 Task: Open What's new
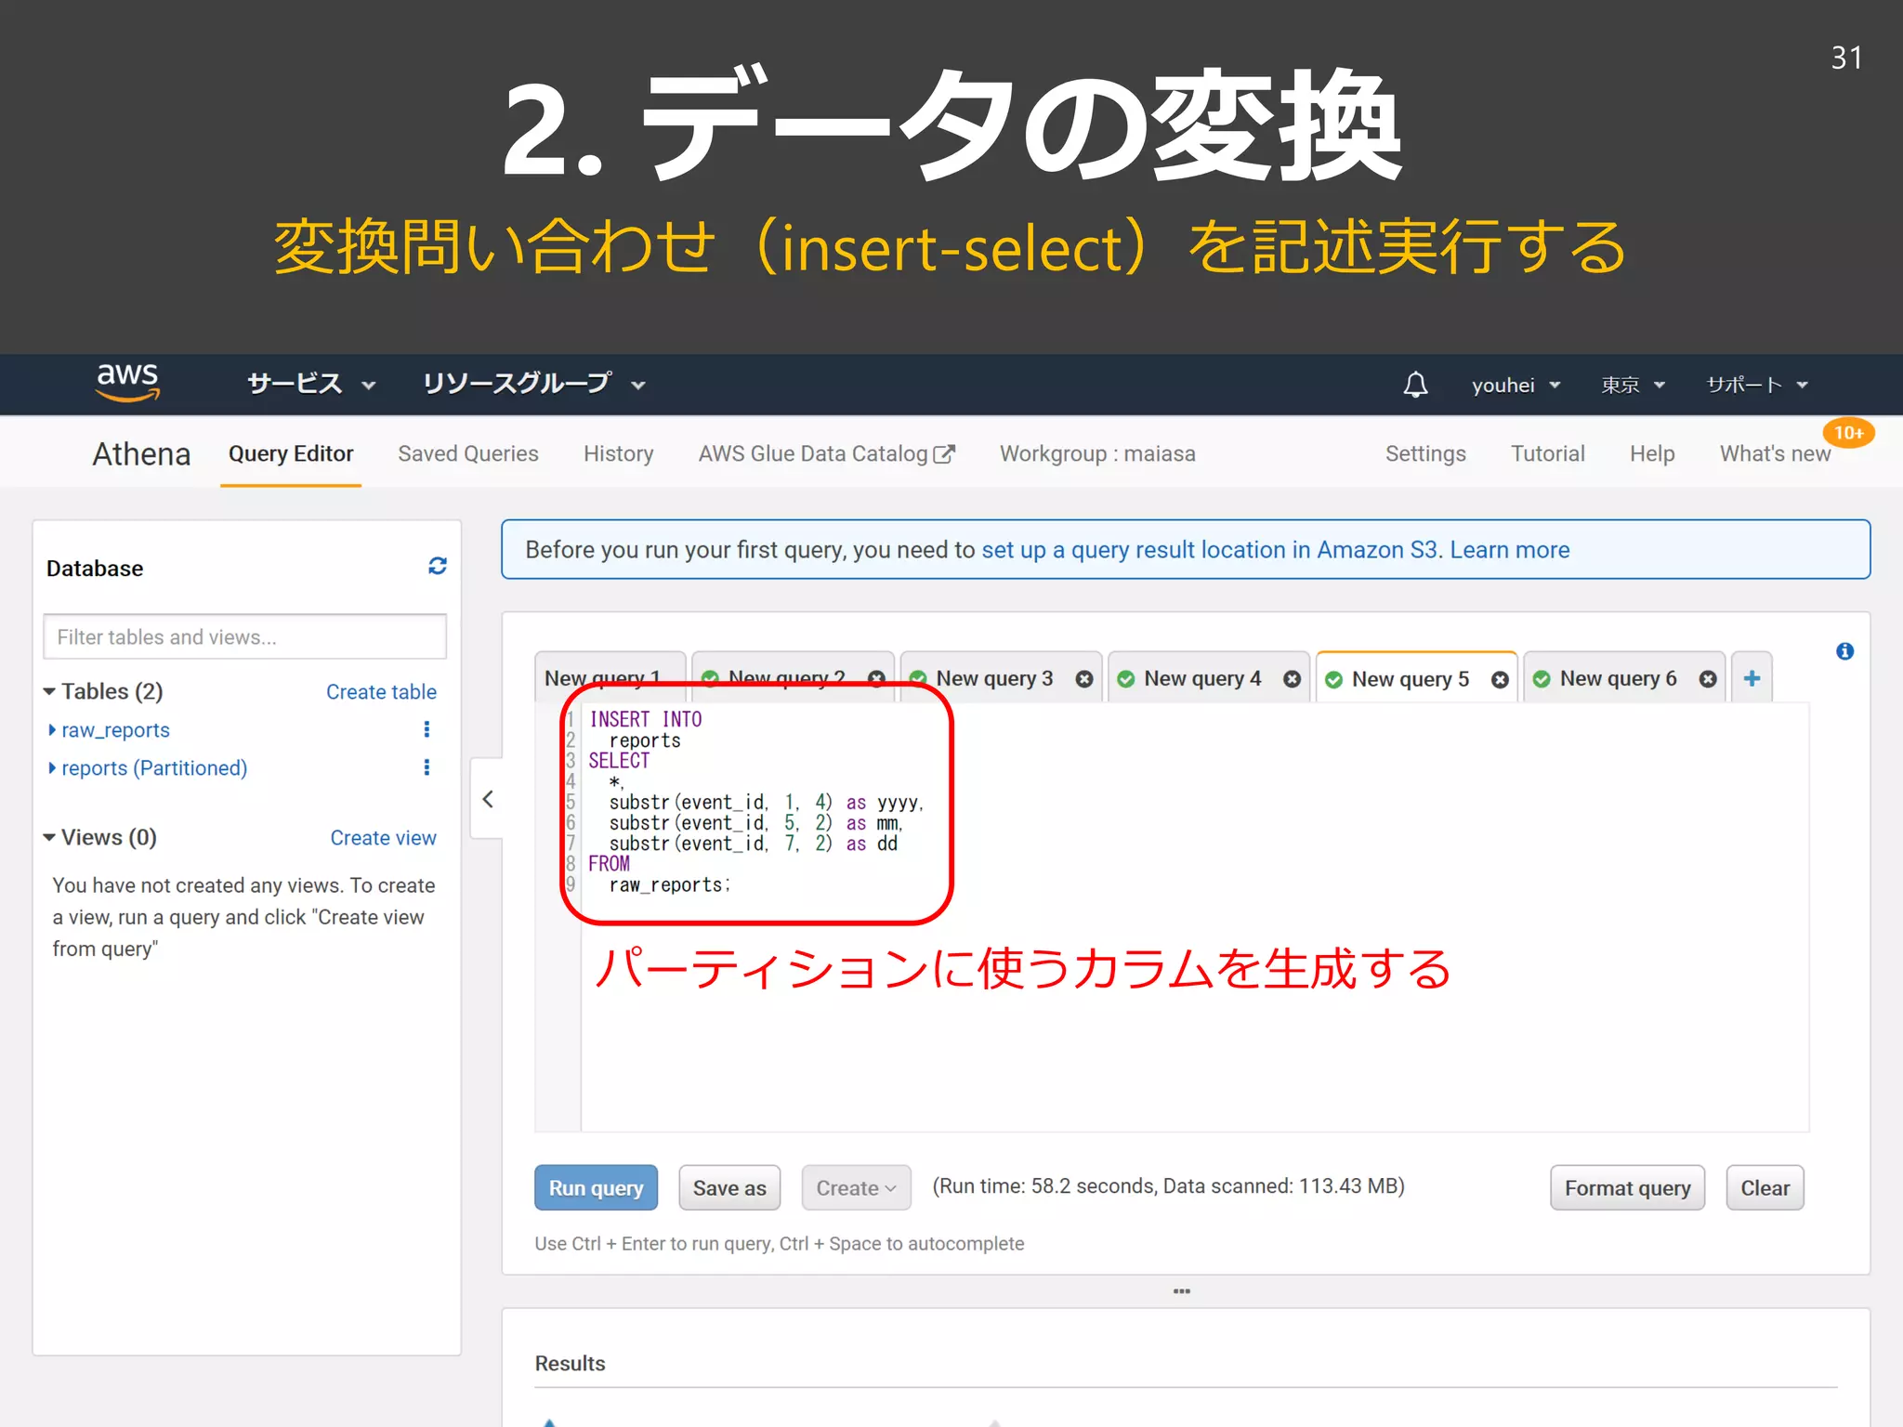[x=1775, y=453]
